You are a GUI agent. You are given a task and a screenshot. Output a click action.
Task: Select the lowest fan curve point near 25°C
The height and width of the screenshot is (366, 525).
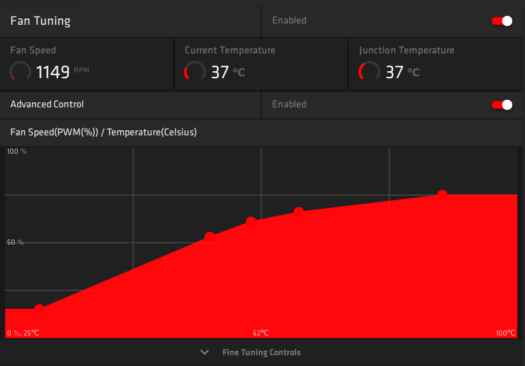click(39, 309)
